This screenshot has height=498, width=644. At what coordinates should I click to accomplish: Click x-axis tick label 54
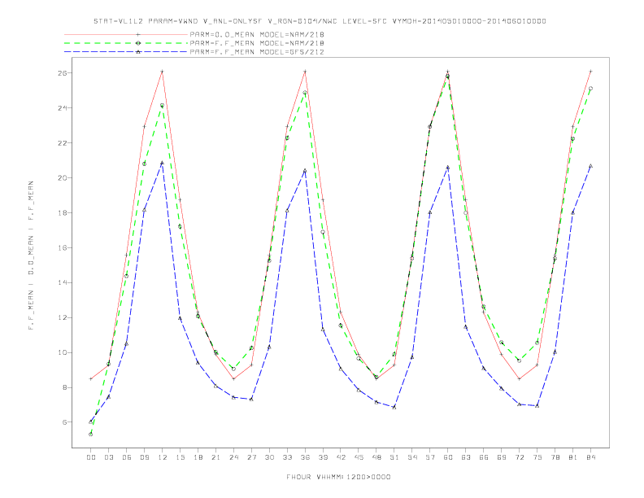(412, 457)
